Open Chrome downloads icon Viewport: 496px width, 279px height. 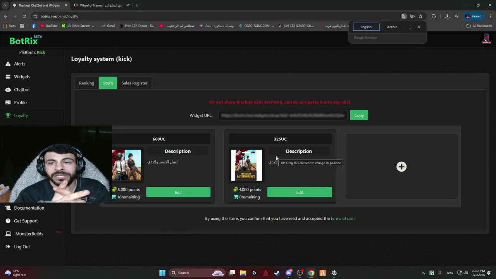[447, 16]
